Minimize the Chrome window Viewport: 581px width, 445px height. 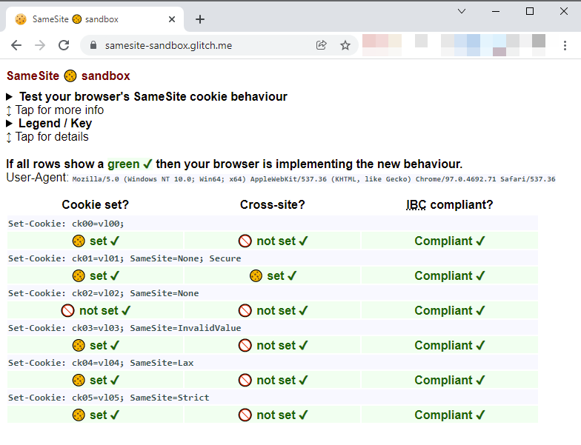click(496, 11)
